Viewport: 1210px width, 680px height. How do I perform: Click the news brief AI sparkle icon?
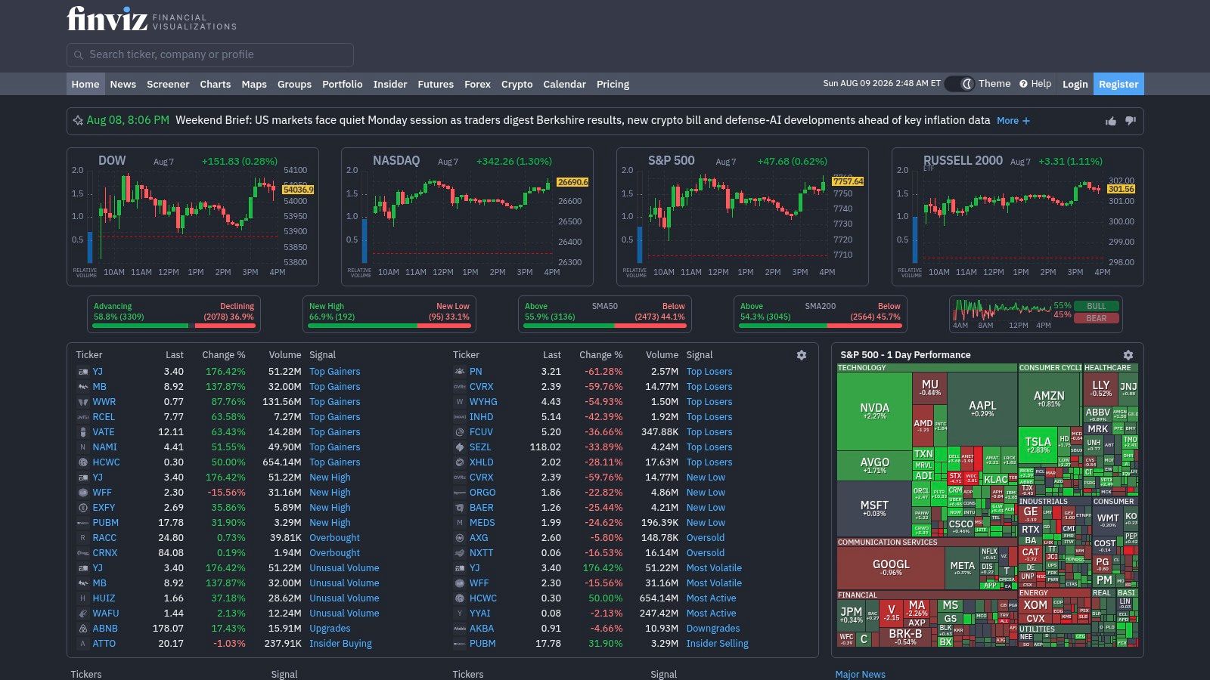(77, 121)
